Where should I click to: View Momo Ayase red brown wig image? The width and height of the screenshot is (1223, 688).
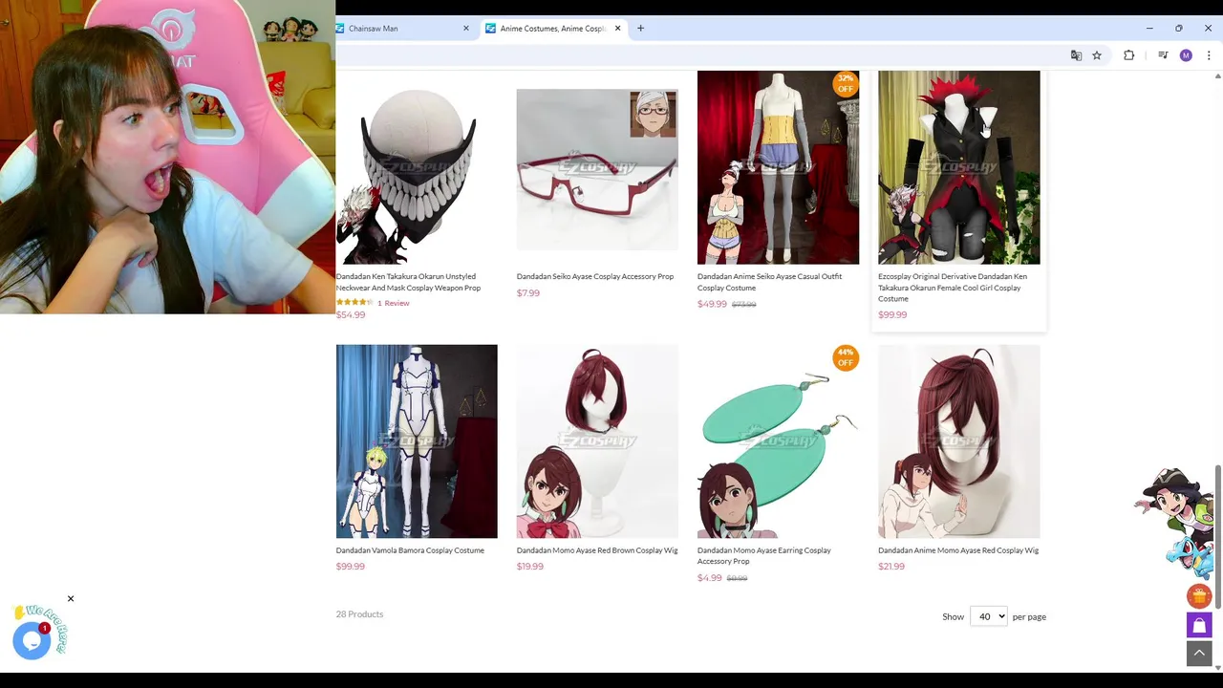tap(597, 441)
